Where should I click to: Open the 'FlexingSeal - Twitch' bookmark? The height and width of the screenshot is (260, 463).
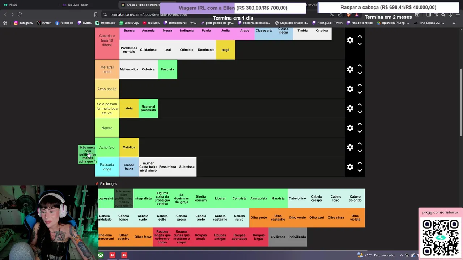click(327, 23)
